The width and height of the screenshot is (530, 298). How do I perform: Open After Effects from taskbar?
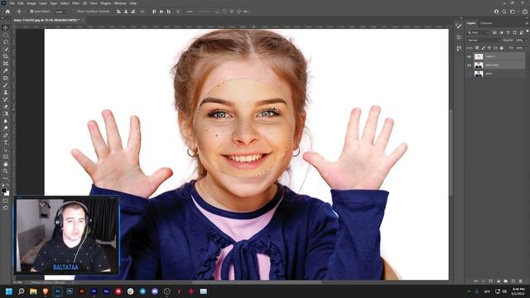point(106,291)
